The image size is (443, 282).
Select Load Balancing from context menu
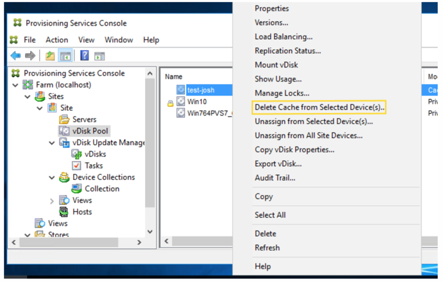point(284,37)
